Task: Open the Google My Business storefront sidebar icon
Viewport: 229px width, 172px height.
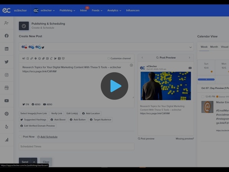Action: pyautogui.click(x=6, y=88)
